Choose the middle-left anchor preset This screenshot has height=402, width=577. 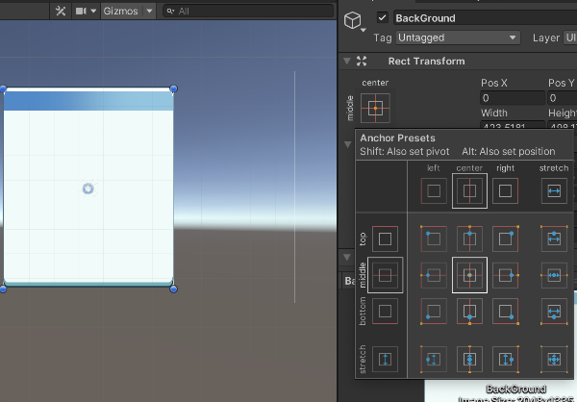pyautogui.click(x=434, y=275)
